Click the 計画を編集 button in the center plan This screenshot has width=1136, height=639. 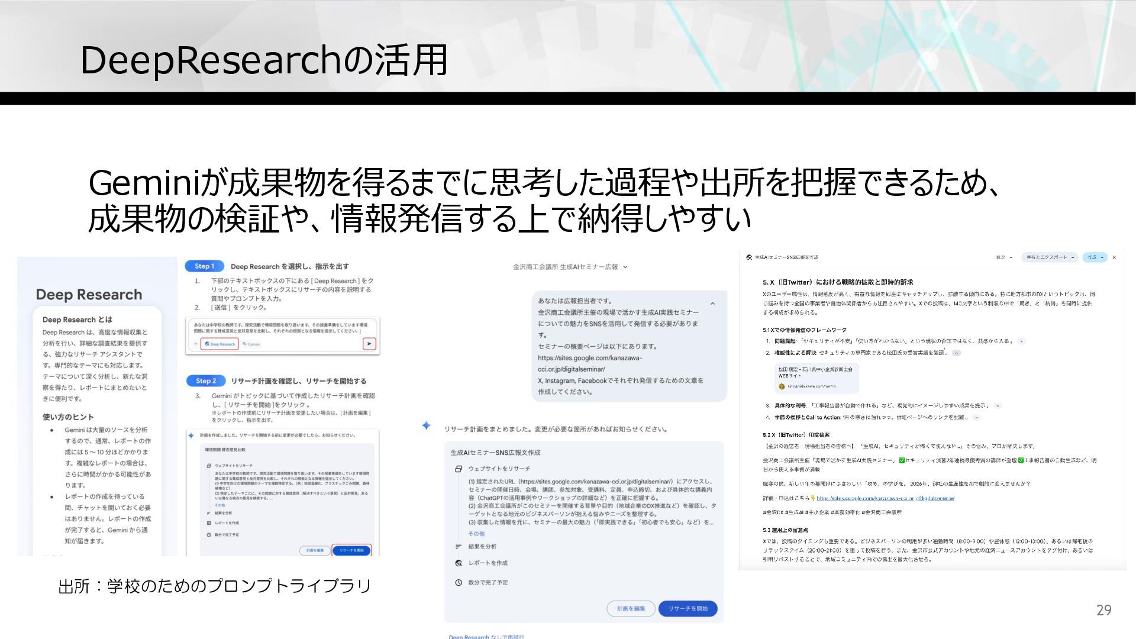click(x=631, y=609)
